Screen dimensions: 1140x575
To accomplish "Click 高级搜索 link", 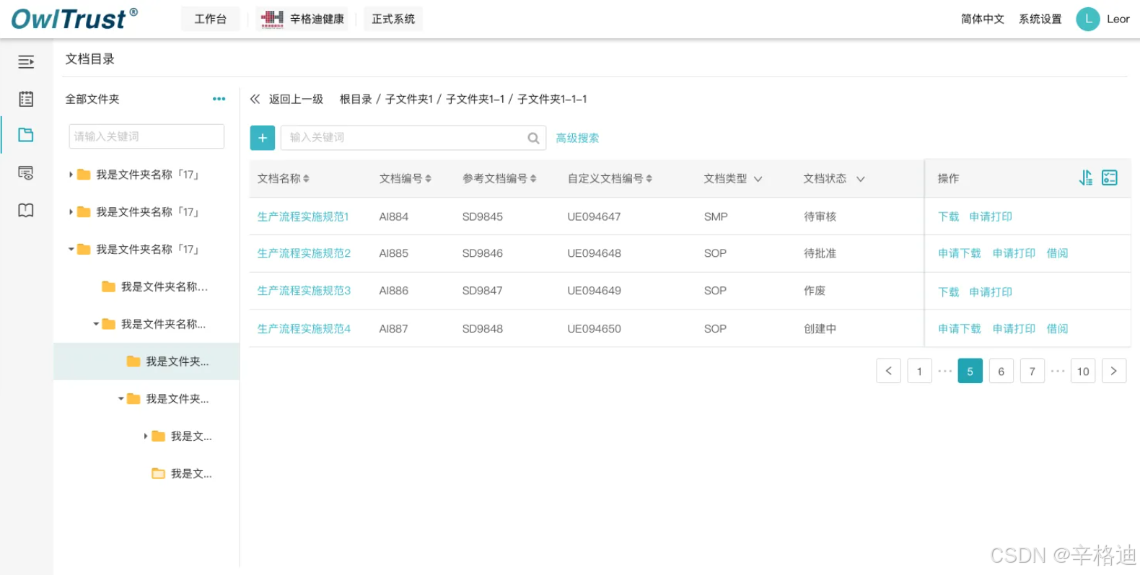I will 577,138.
